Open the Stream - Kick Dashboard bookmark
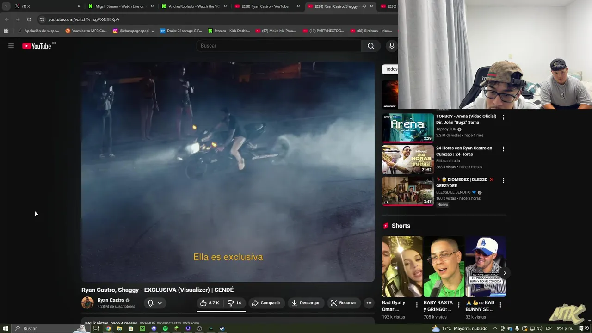592x333 pixels. tap(228, 31)
